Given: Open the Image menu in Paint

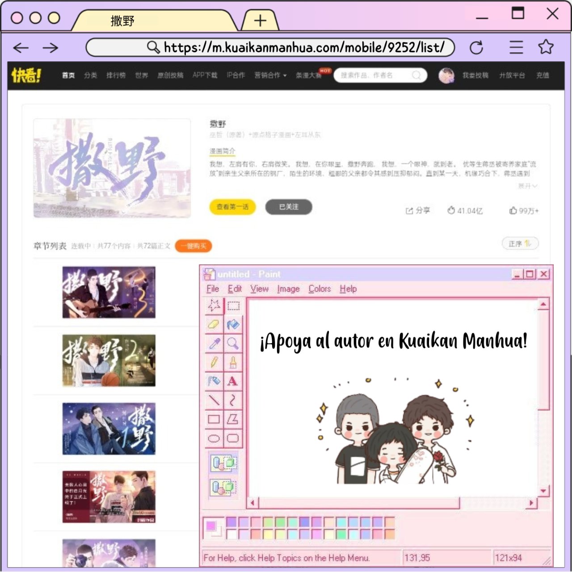Looking at the screenshot, I should (x=288, y=289).
